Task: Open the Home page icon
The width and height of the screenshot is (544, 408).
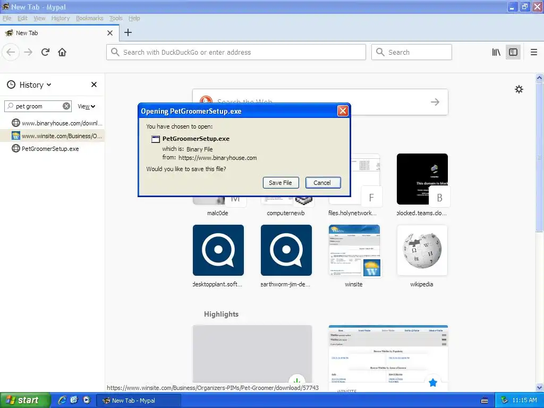Action: coord(62,53)
